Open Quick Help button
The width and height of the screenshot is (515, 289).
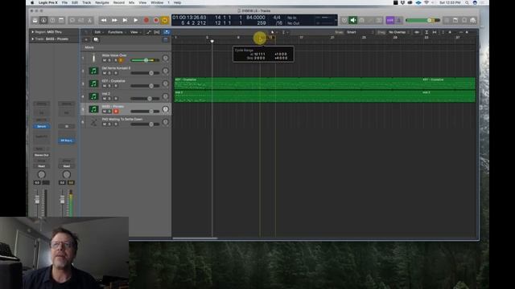[52, 20]
